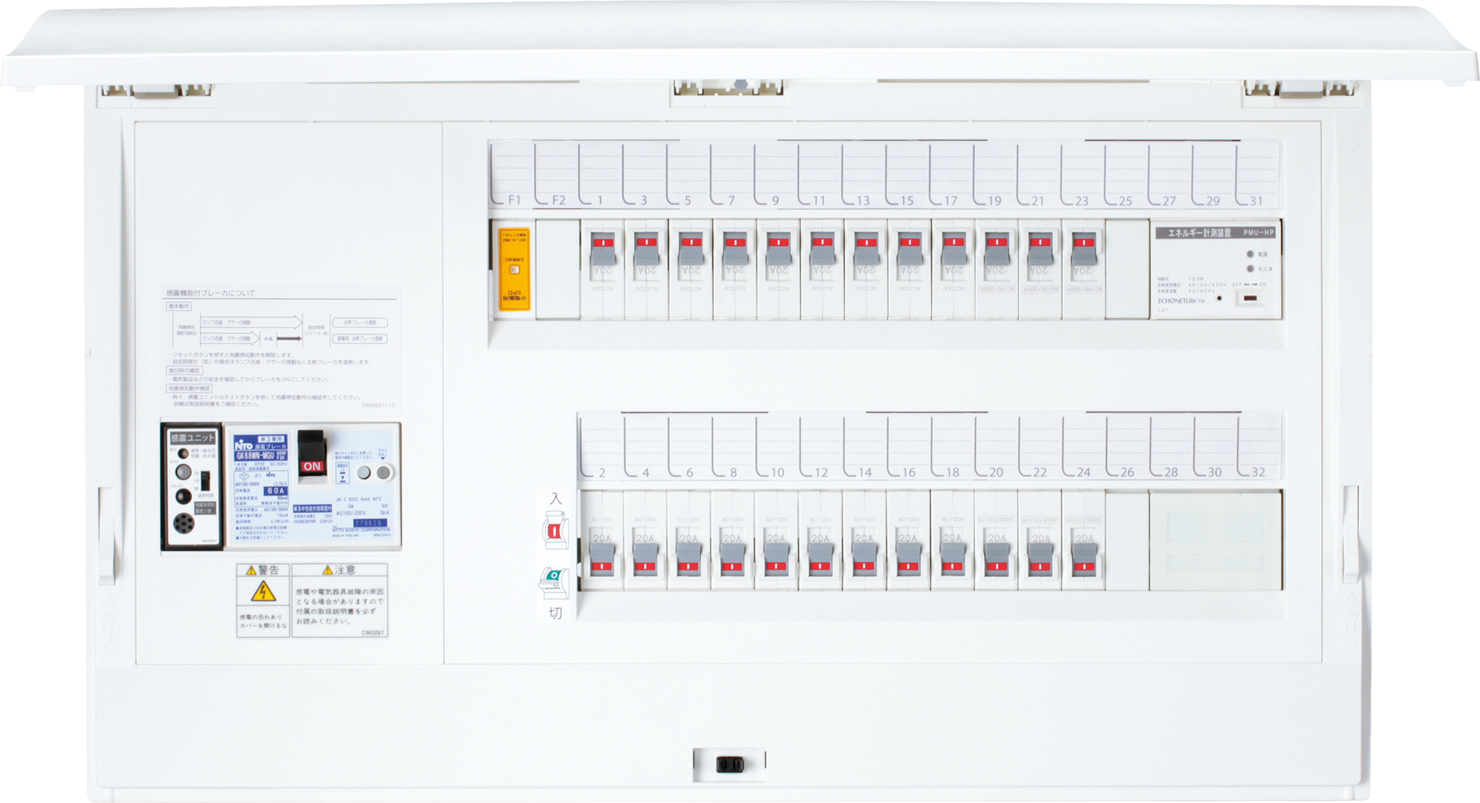
Task: Push the seismic unit test button
Action: [x=184, y=472]
